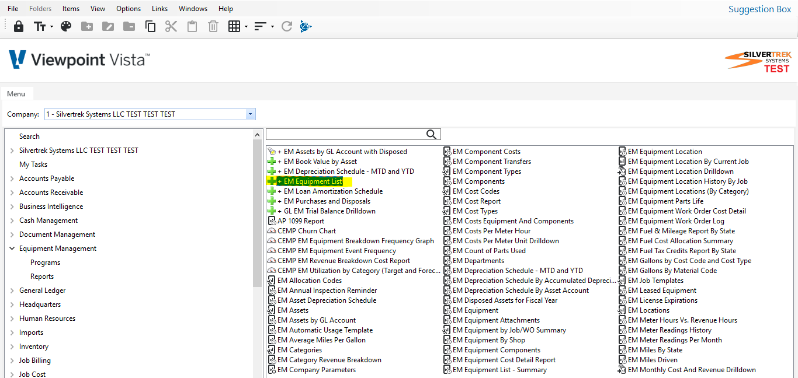This screenshot has height=378, width=798.
Task: Open EM Equipment By Shop
Action: [x=489, y=340]
